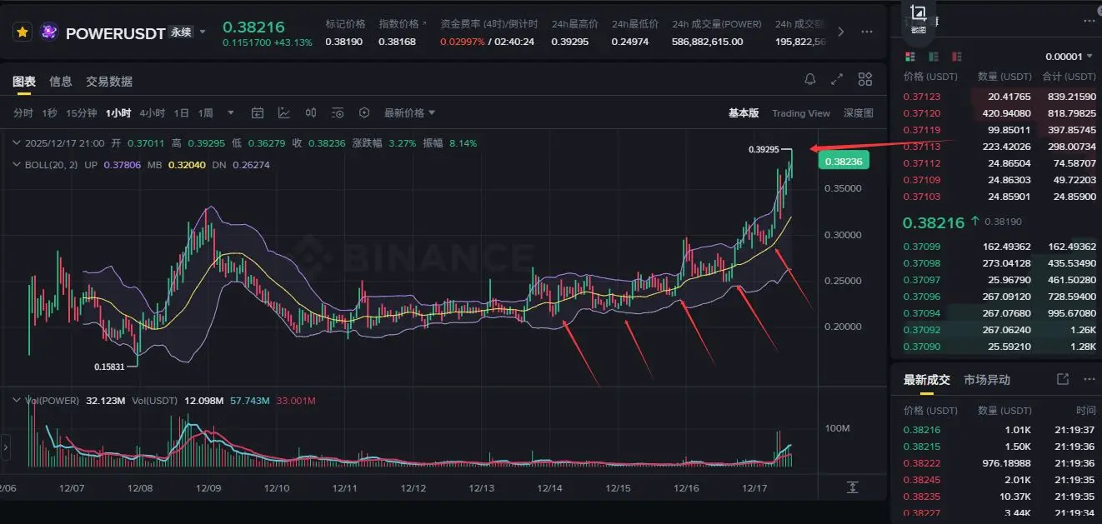
Task: Switch to 基本版 basic chart view
Action: 744,113
